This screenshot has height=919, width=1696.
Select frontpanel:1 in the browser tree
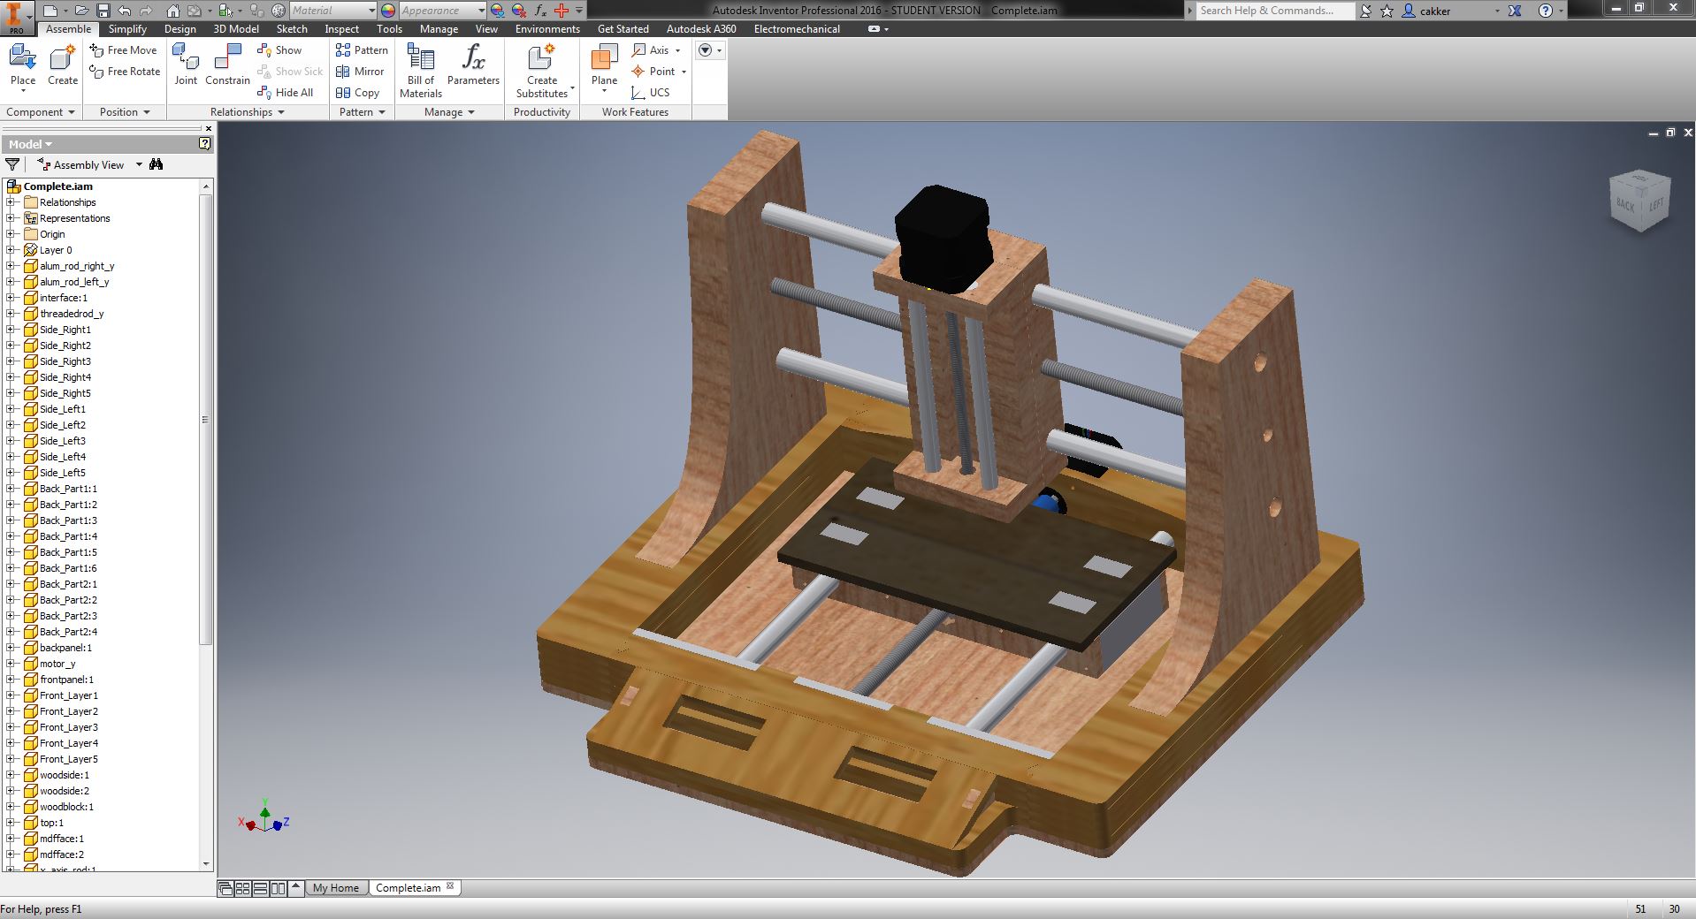click(66, 680)
